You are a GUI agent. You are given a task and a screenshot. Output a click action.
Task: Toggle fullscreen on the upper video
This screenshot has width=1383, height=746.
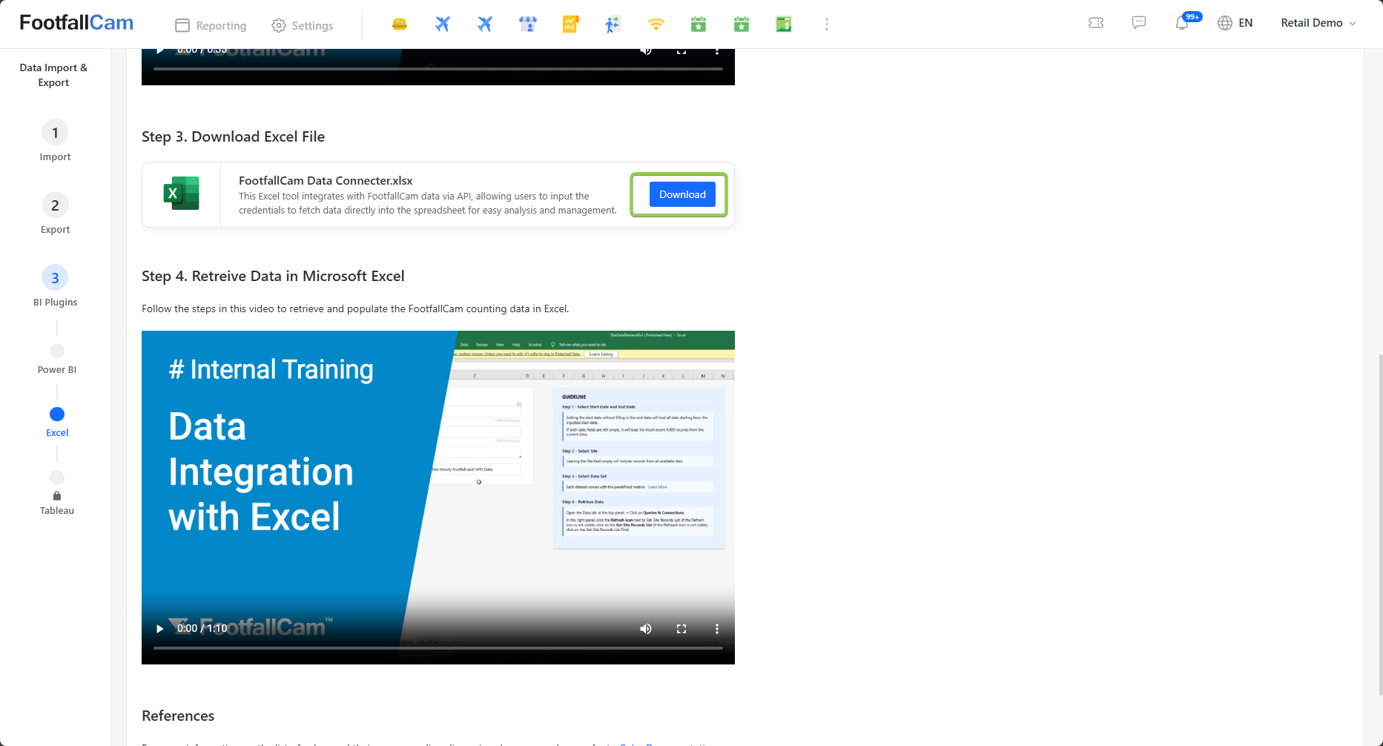pyautogui.click(x=681, y=50)
